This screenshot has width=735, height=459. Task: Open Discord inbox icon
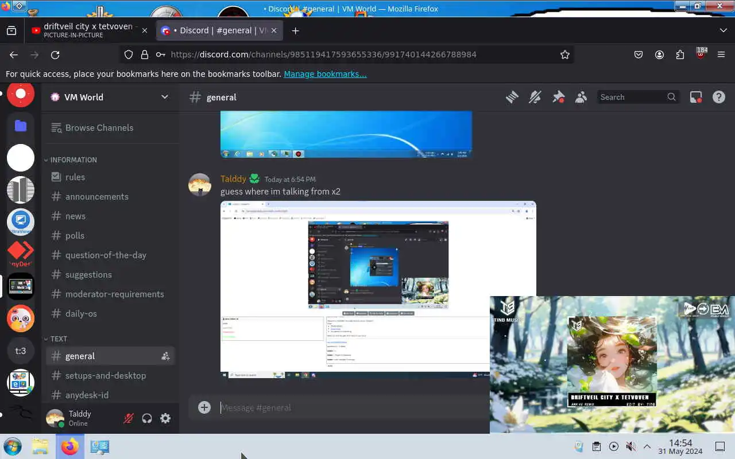click(696, 98)
